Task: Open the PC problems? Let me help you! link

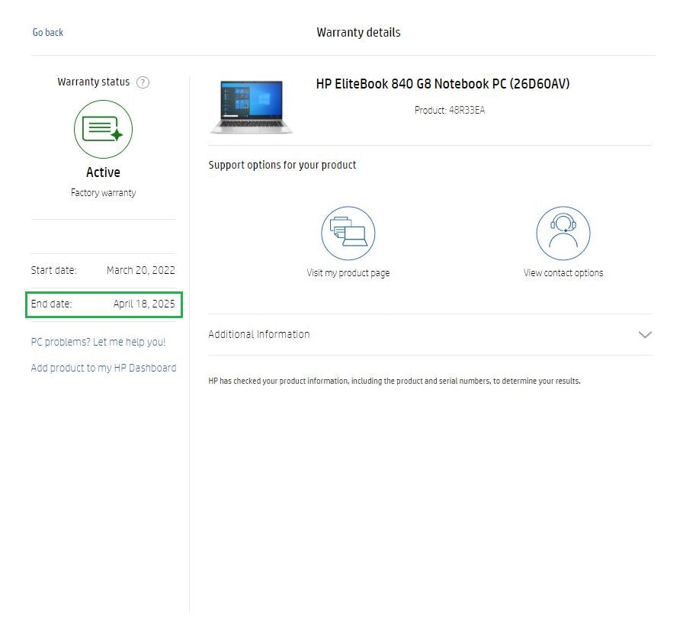Action: tap(98, 343)
